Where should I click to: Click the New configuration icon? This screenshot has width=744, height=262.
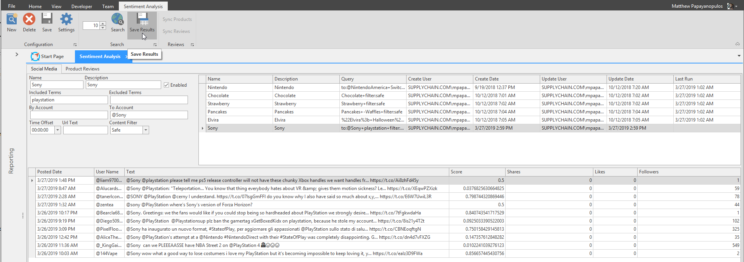pyautogui.click(x=12, y=19)
